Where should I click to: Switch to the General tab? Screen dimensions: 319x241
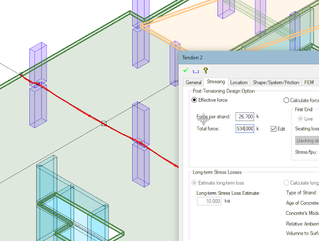(x=193, y=82)
